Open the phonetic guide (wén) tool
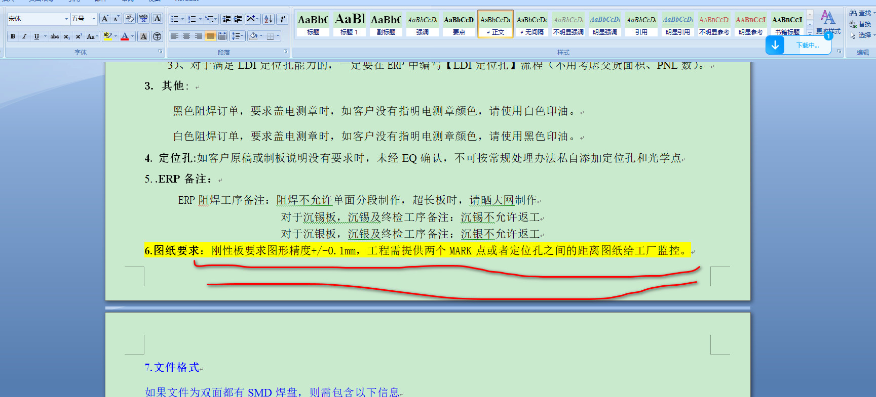The image size is (876, 397). pyautogui.click(x=143, y=19)
